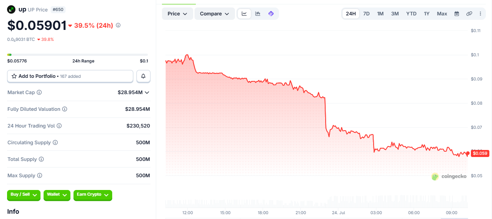Click the $0.05776 range low value

click(x=17, y=61)
